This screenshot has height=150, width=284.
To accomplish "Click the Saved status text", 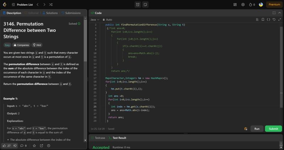I will click(x=111, y=129).
